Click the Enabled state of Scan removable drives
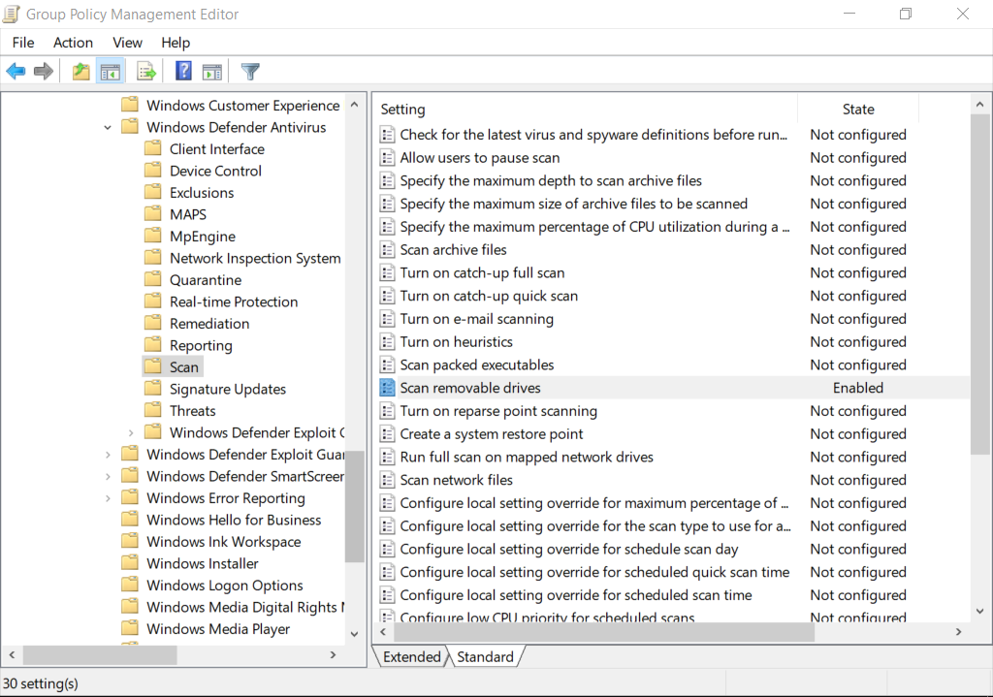993x697 pixels. (857, 388)
